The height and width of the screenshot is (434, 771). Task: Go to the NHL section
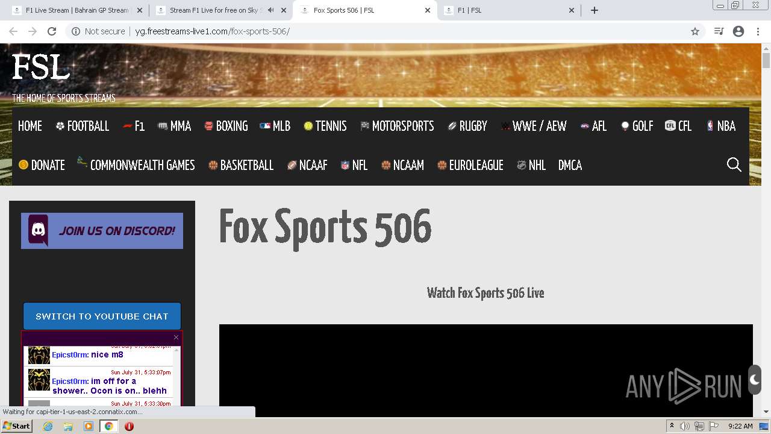click(x=531, y=165)
